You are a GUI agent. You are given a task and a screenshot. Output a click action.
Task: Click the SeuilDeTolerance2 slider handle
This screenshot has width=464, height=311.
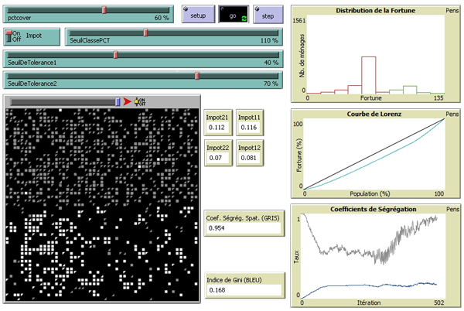pyautogui.click(x=197, y=76)
